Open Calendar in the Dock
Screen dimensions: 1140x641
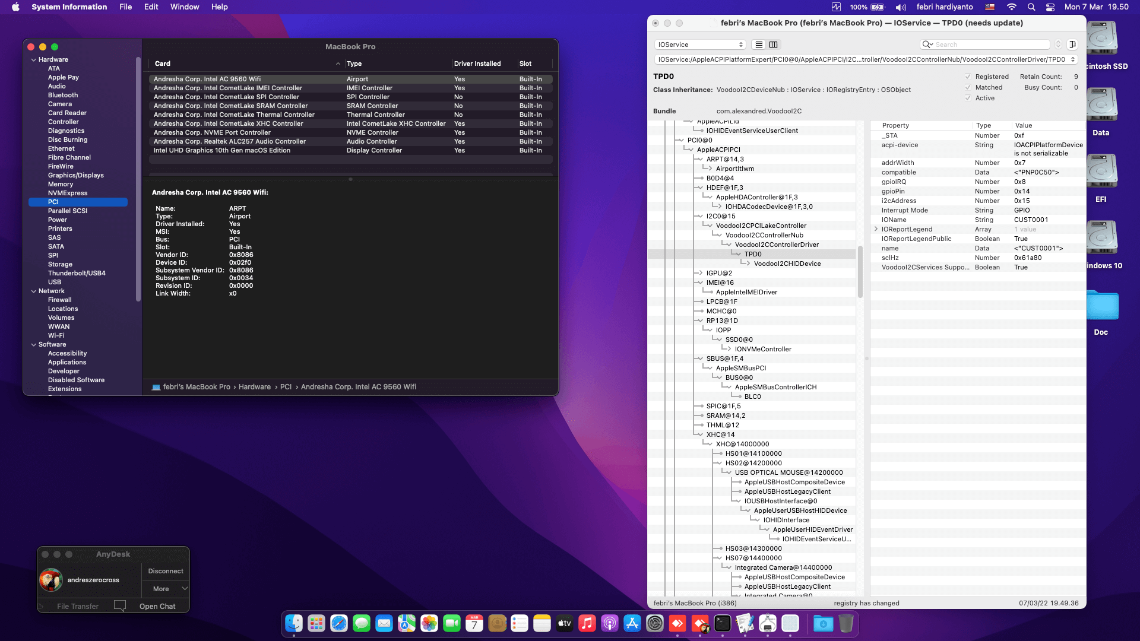click(474, 623)
